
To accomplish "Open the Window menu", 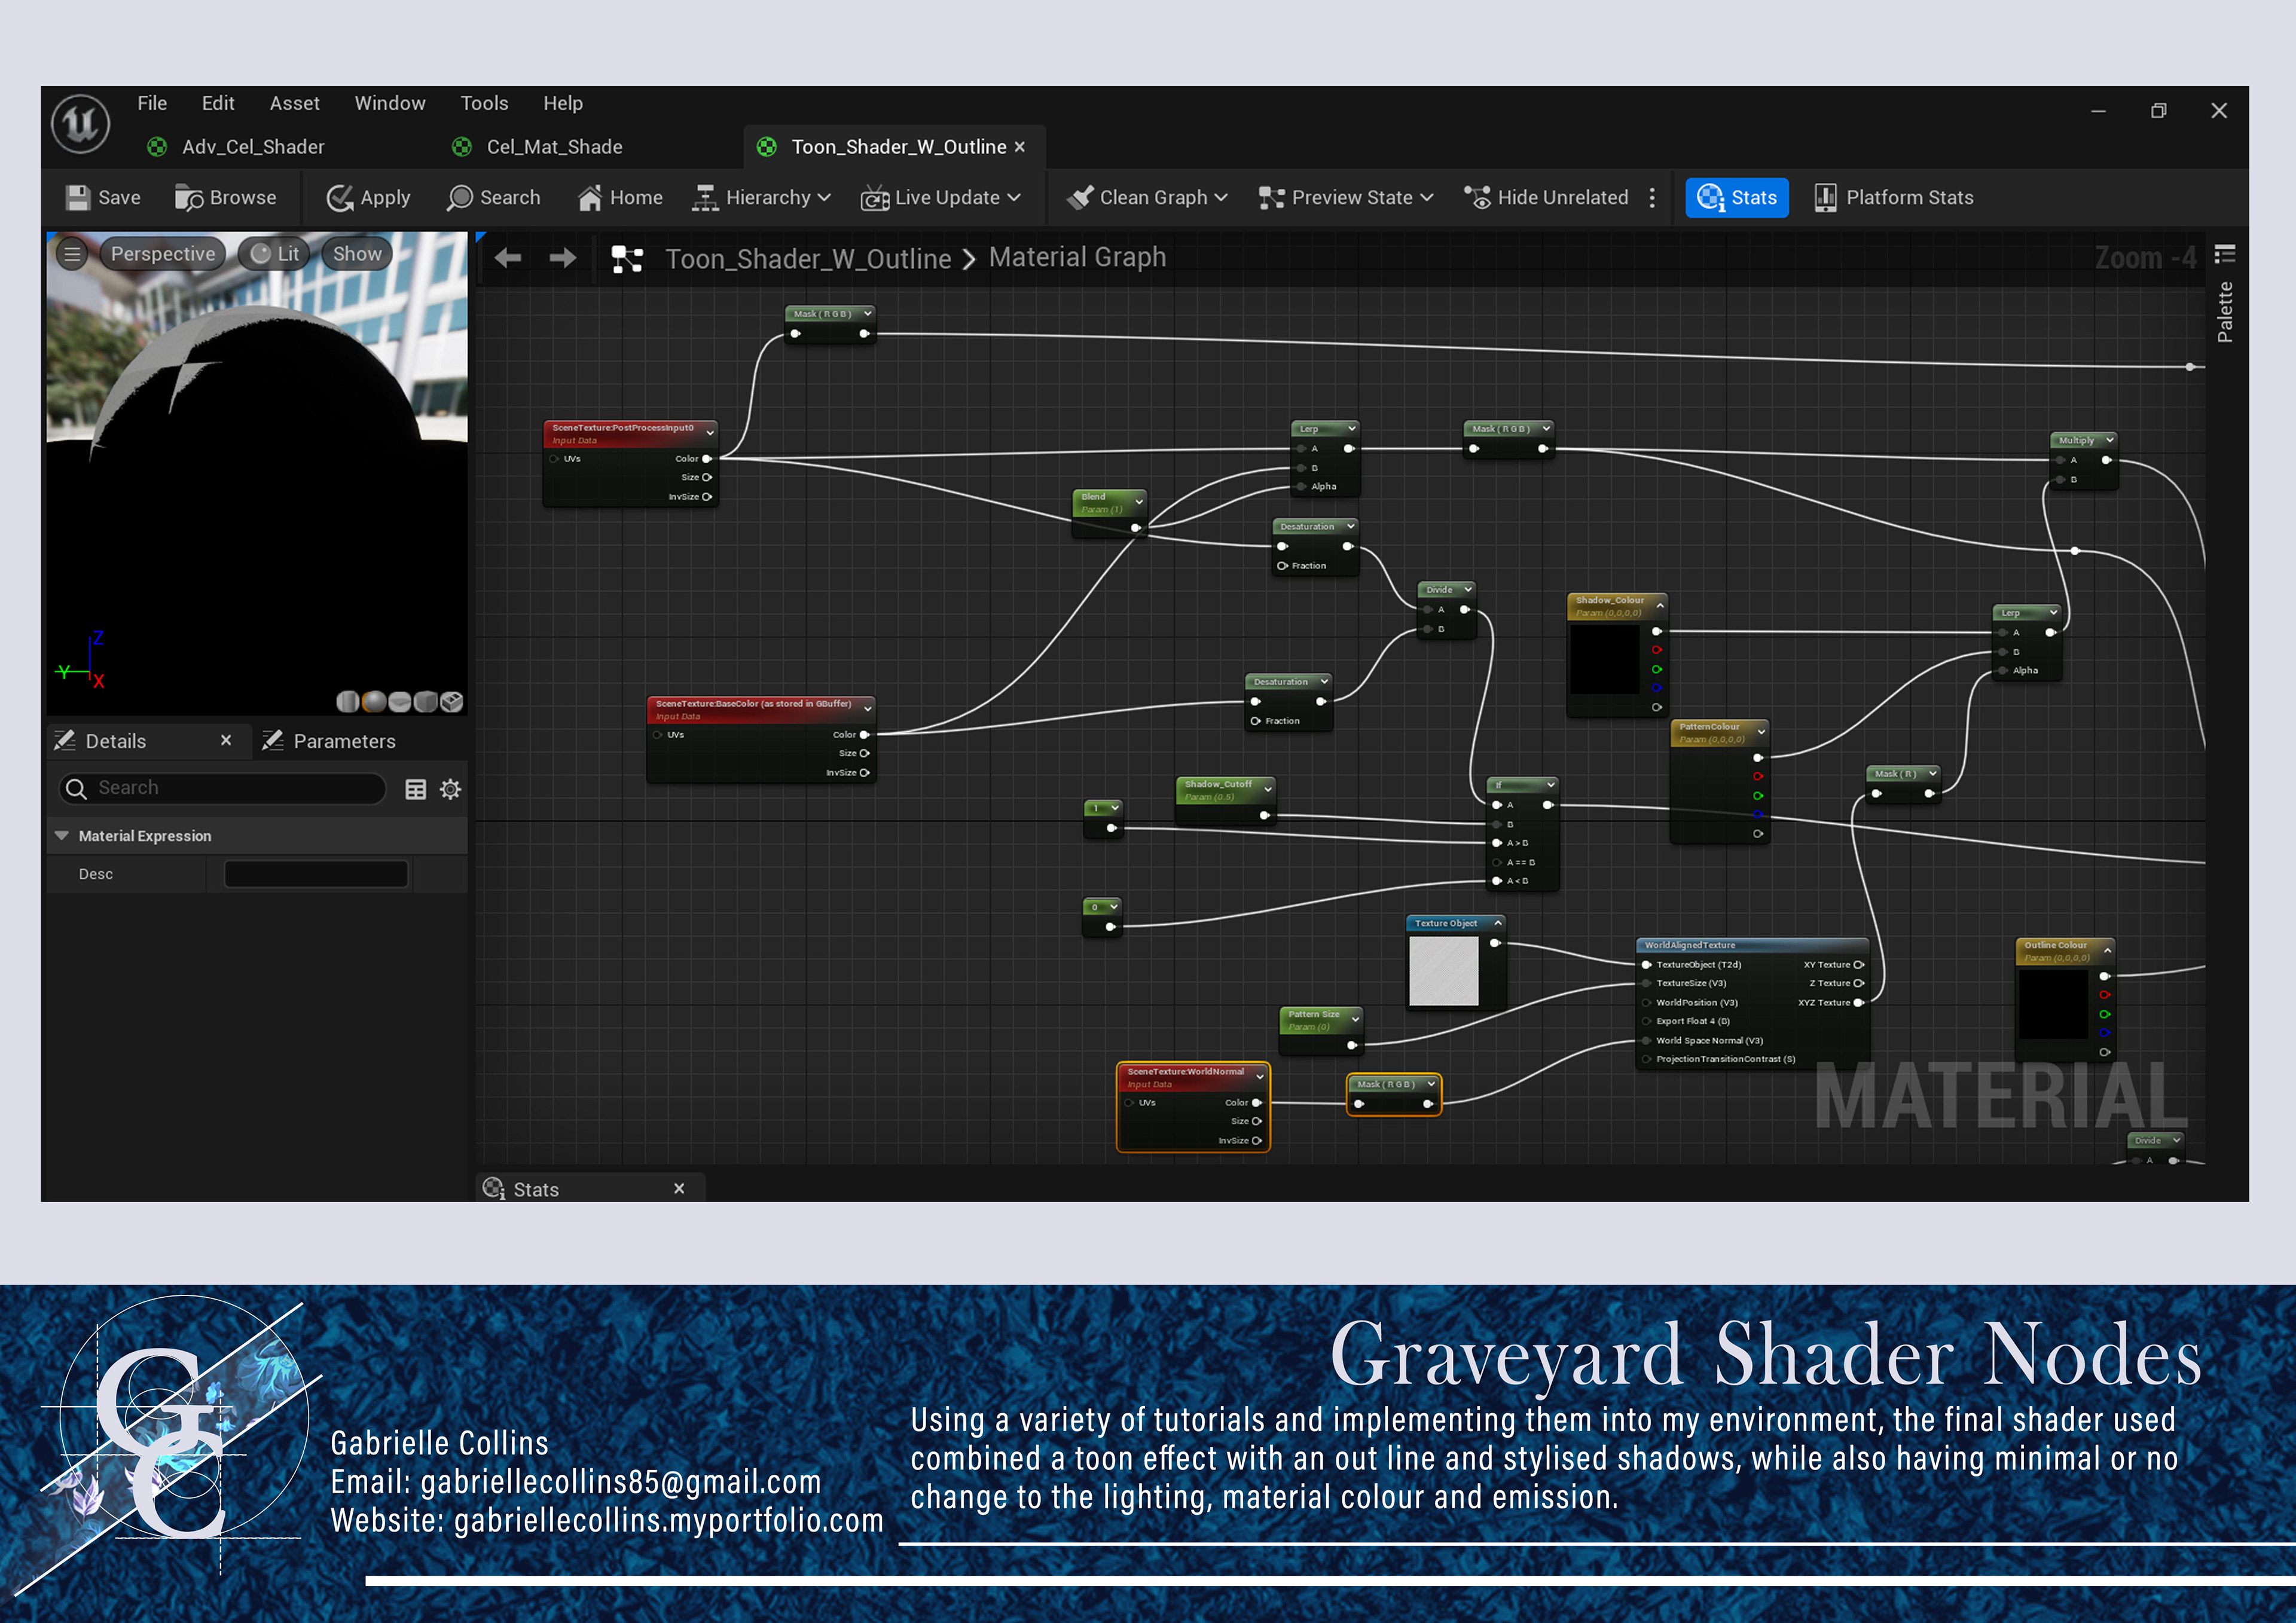I will [390, 103].
